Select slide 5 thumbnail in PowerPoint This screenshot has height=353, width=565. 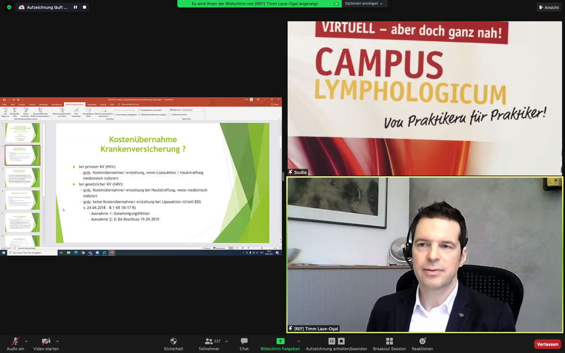pos(23,222)
